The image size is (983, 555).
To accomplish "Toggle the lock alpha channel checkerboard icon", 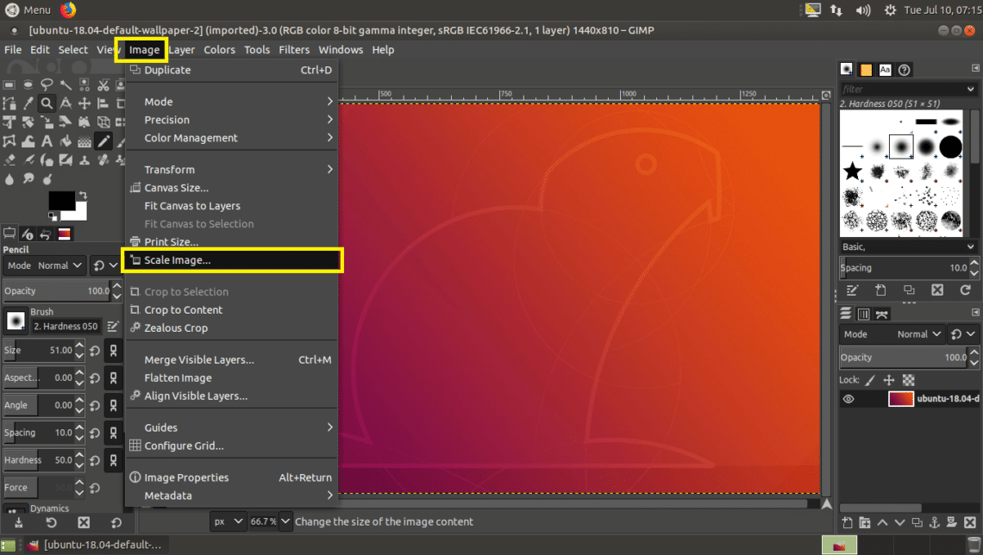I will point(908,380).
